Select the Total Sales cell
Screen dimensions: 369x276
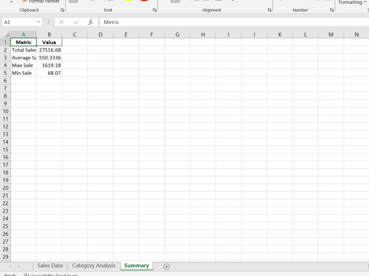(24, 50)
